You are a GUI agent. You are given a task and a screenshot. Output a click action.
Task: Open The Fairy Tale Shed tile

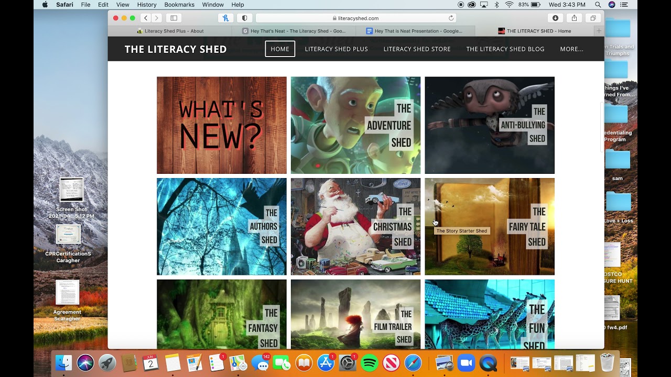[490, 227]
